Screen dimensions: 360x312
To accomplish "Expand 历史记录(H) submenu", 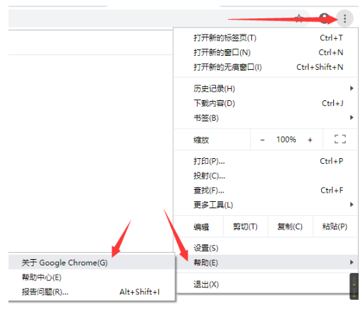I will [266, 89].
